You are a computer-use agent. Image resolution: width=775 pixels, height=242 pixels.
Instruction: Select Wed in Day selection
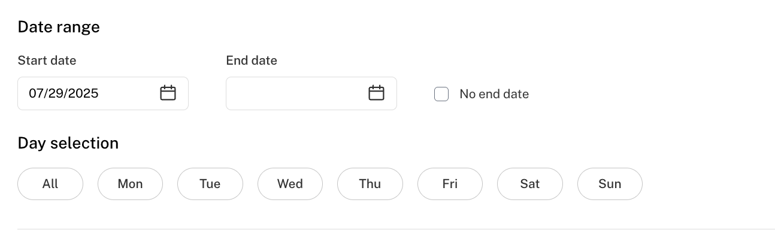(290, 184)
